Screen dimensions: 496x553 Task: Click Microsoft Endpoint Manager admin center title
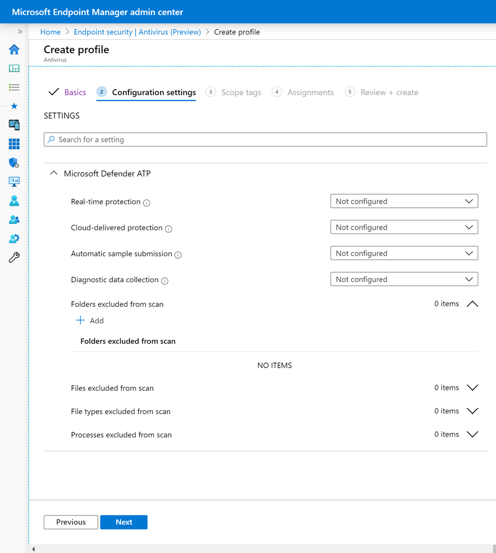[x=97, y=12]
